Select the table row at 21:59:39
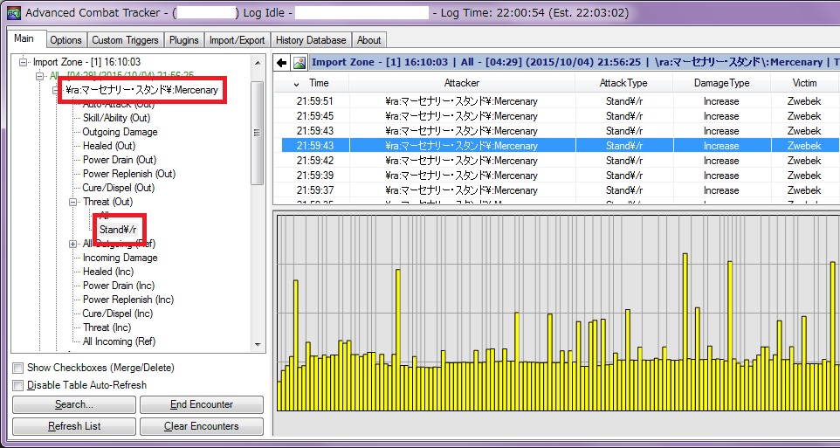Screen dimensions: 840x448 tap(556, 176)
